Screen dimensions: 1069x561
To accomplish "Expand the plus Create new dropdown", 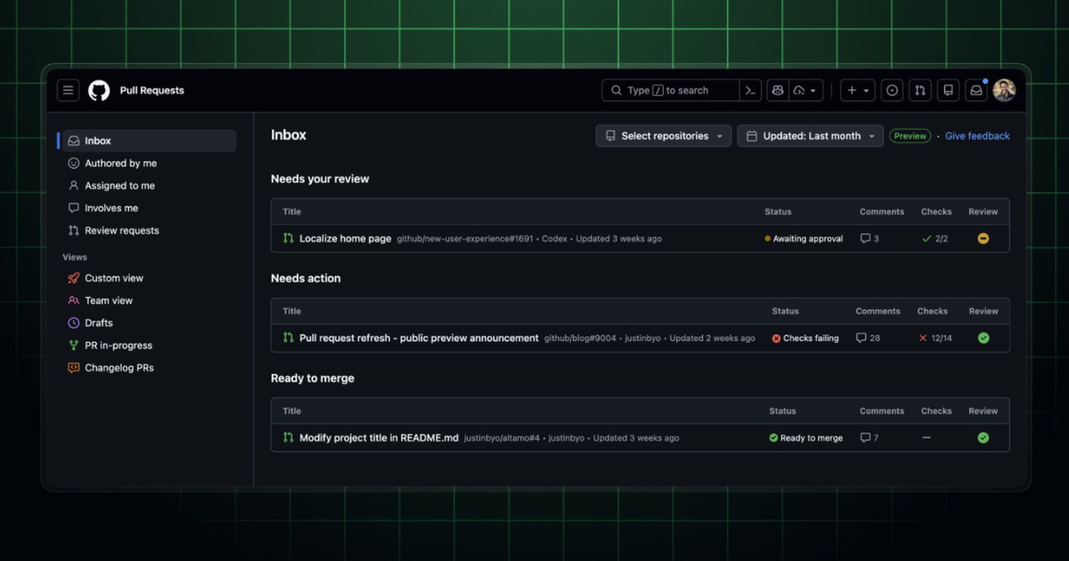I will pyautogui.click(x=858, y=90).
